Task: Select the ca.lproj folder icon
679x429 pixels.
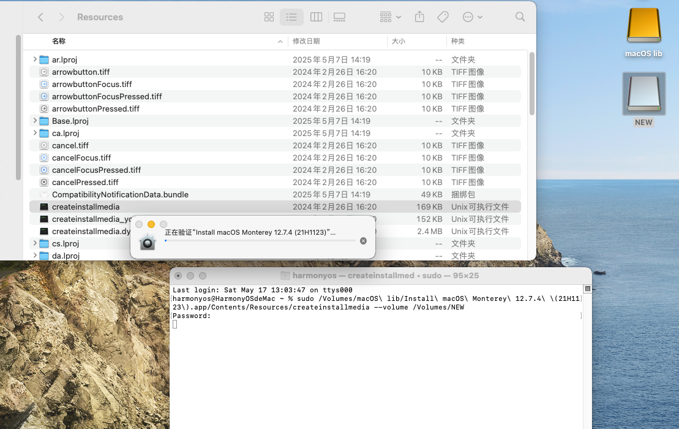Action: click(x=44, y=133)
